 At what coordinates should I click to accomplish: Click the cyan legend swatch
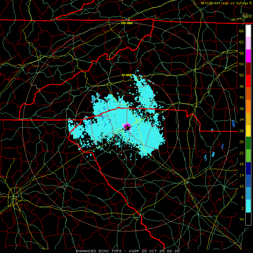coord(248,206)
